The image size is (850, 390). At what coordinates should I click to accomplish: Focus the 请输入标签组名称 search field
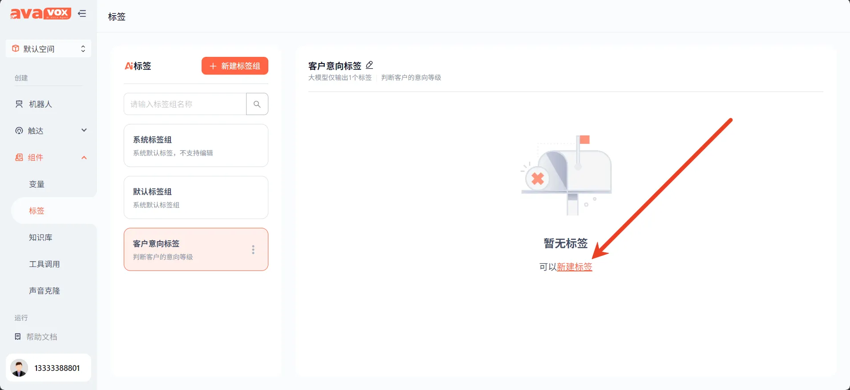(x=185, y=104)
